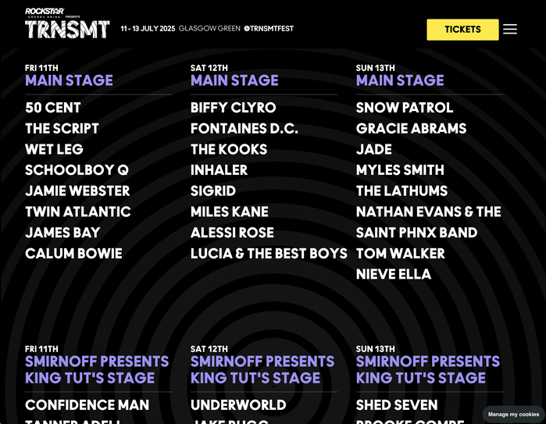
Task: Select Wet Leg from Friday Main Stage
Action: click(54, 149)
